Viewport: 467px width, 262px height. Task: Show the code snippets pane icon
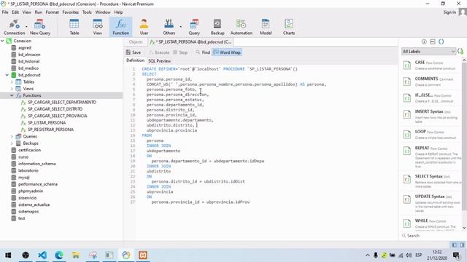[441, 41]
